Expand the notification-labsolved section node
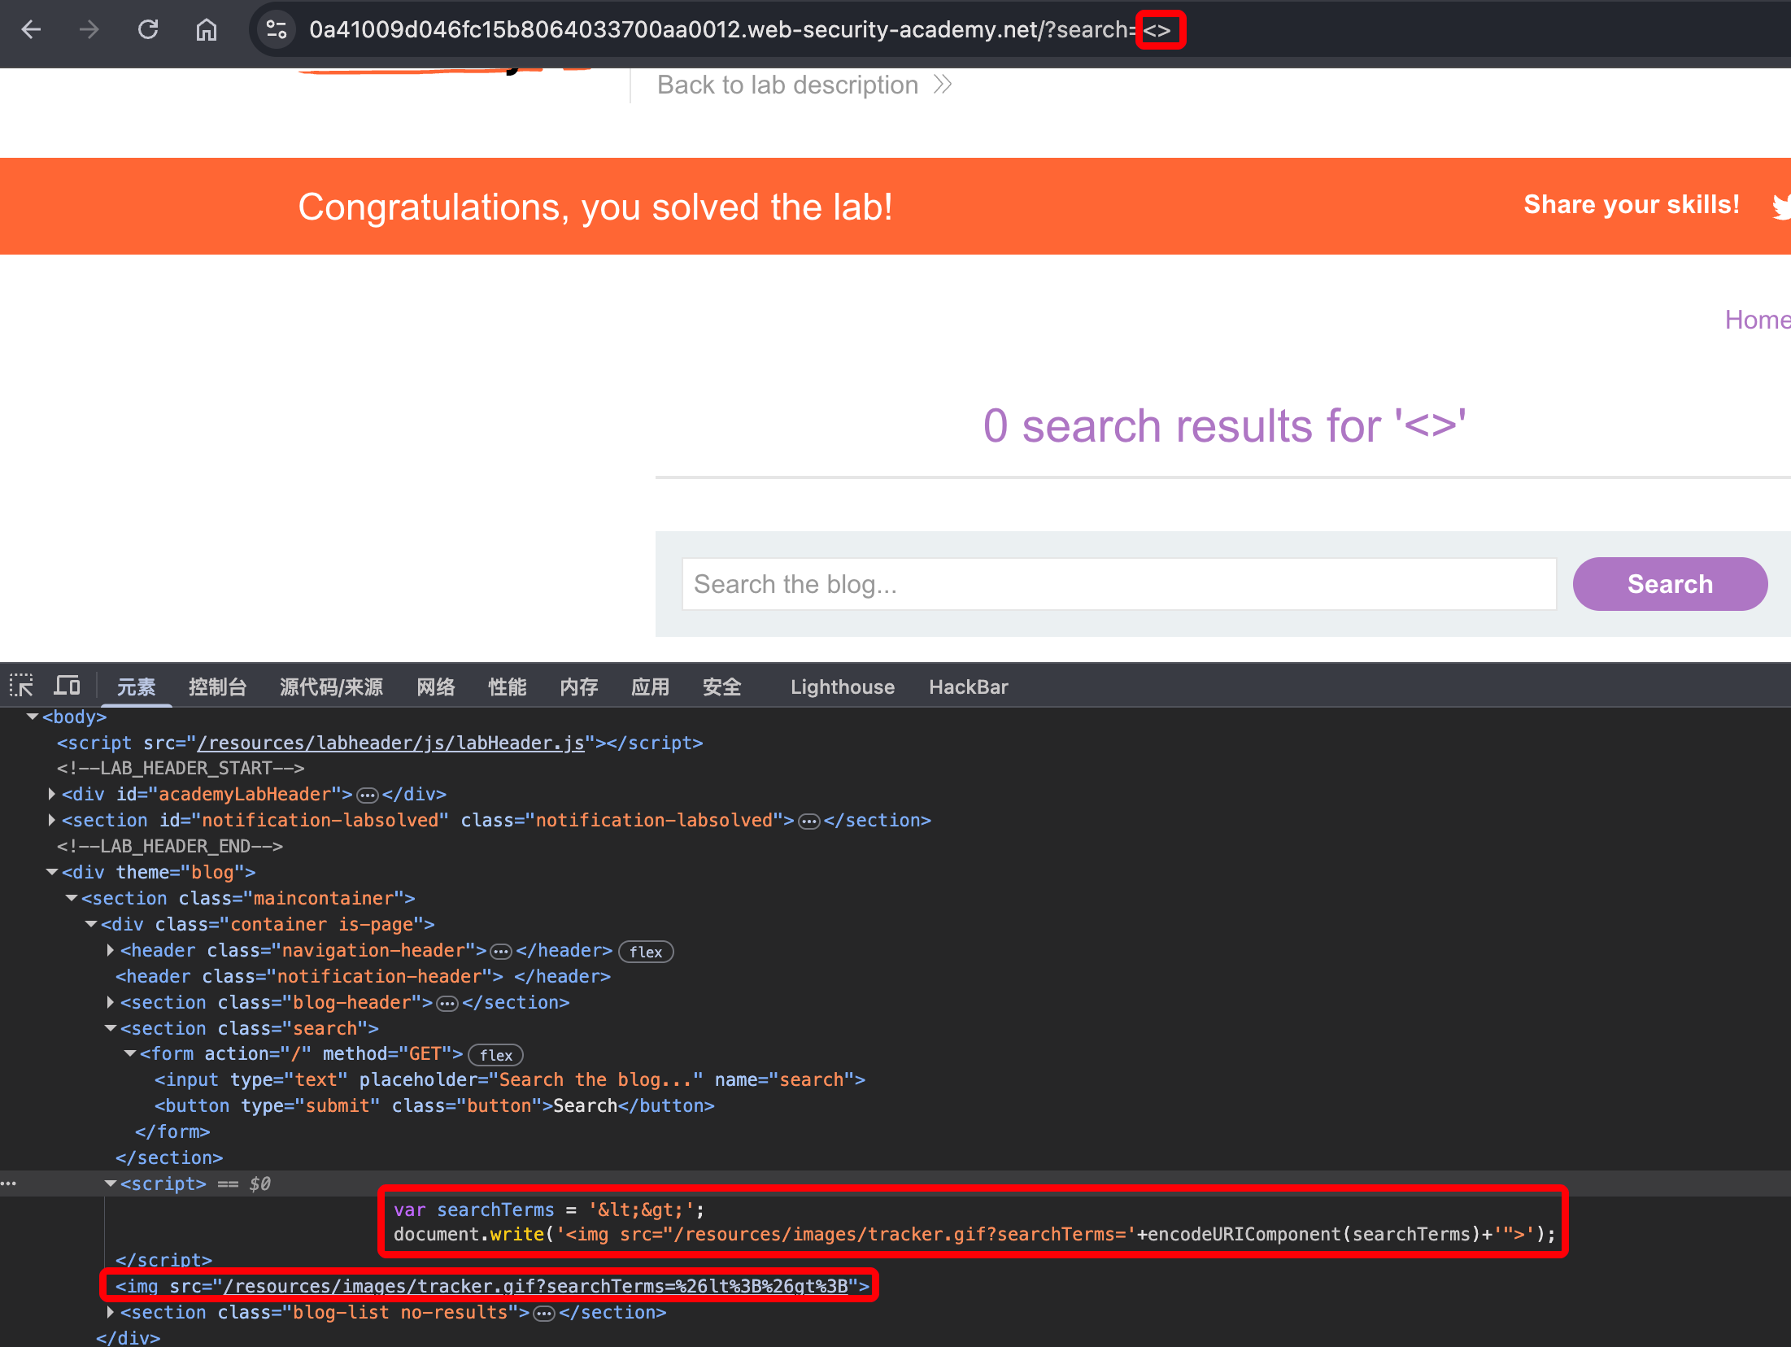This screenshot has height=1347, width=1791. 52,820
